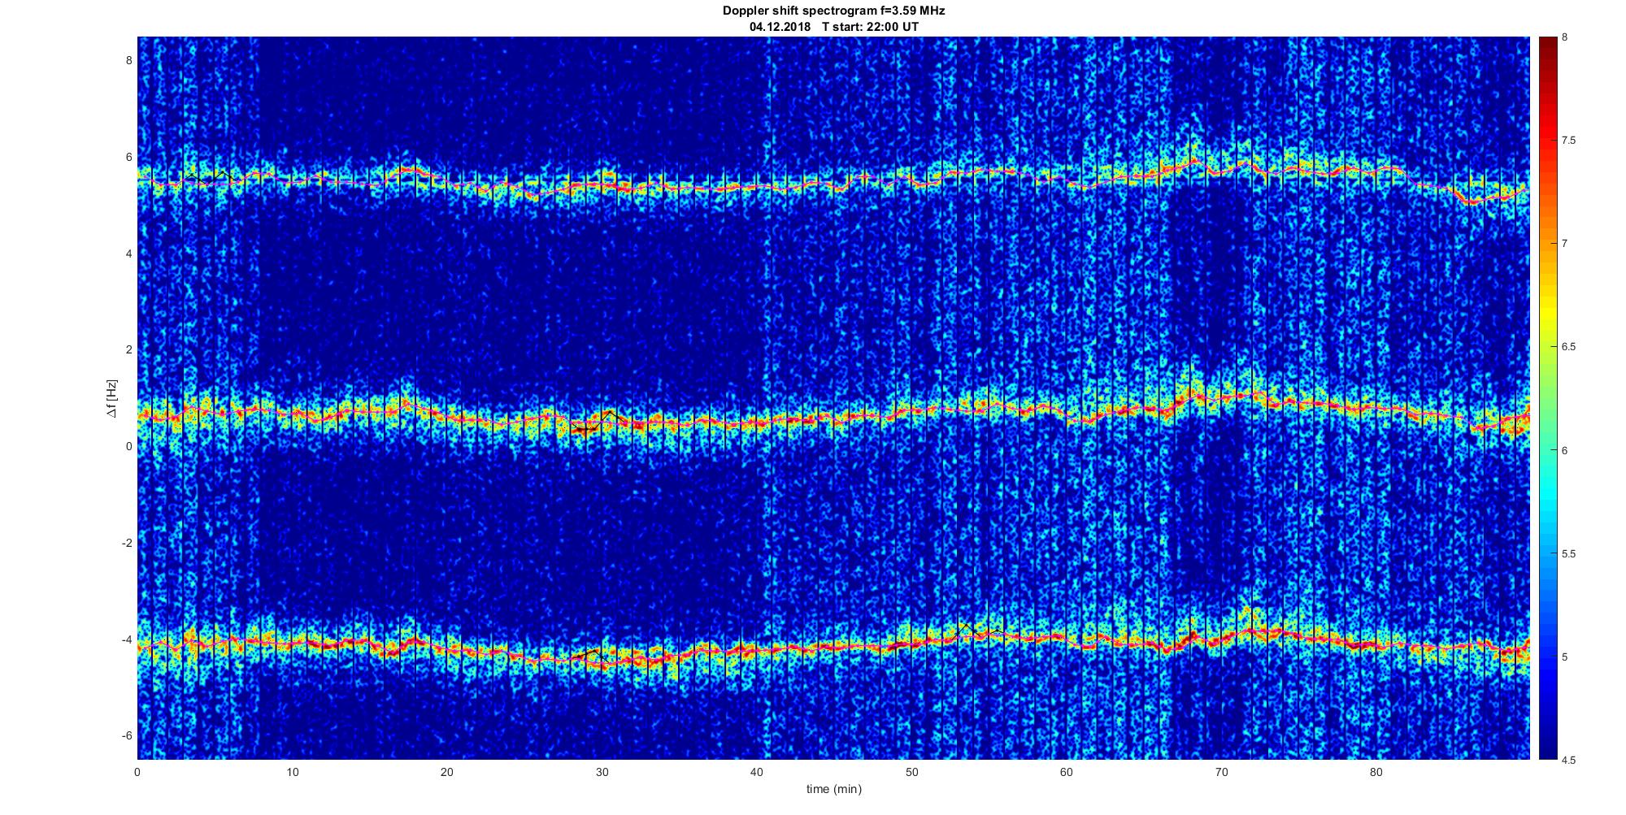Click the x-axis tick label '40'

click(757, 772)
